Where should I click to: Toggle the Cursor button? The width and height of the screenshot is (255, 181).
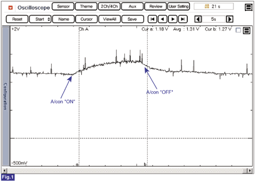87,19
